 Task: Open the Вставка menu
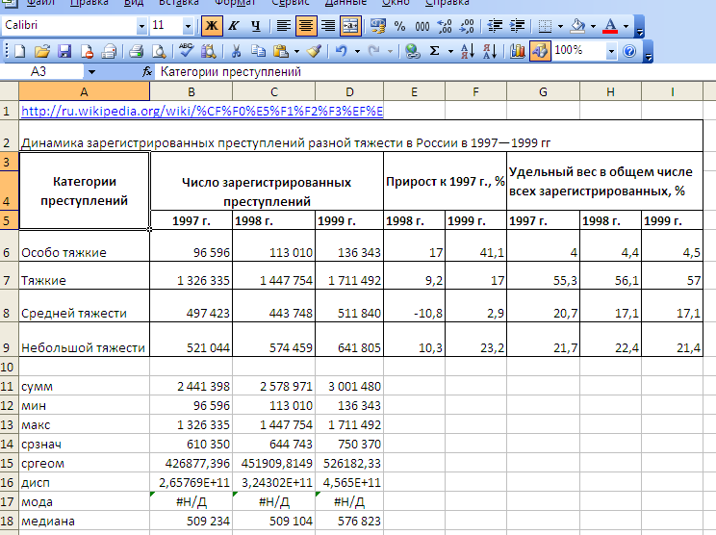(x=179, y=3)
